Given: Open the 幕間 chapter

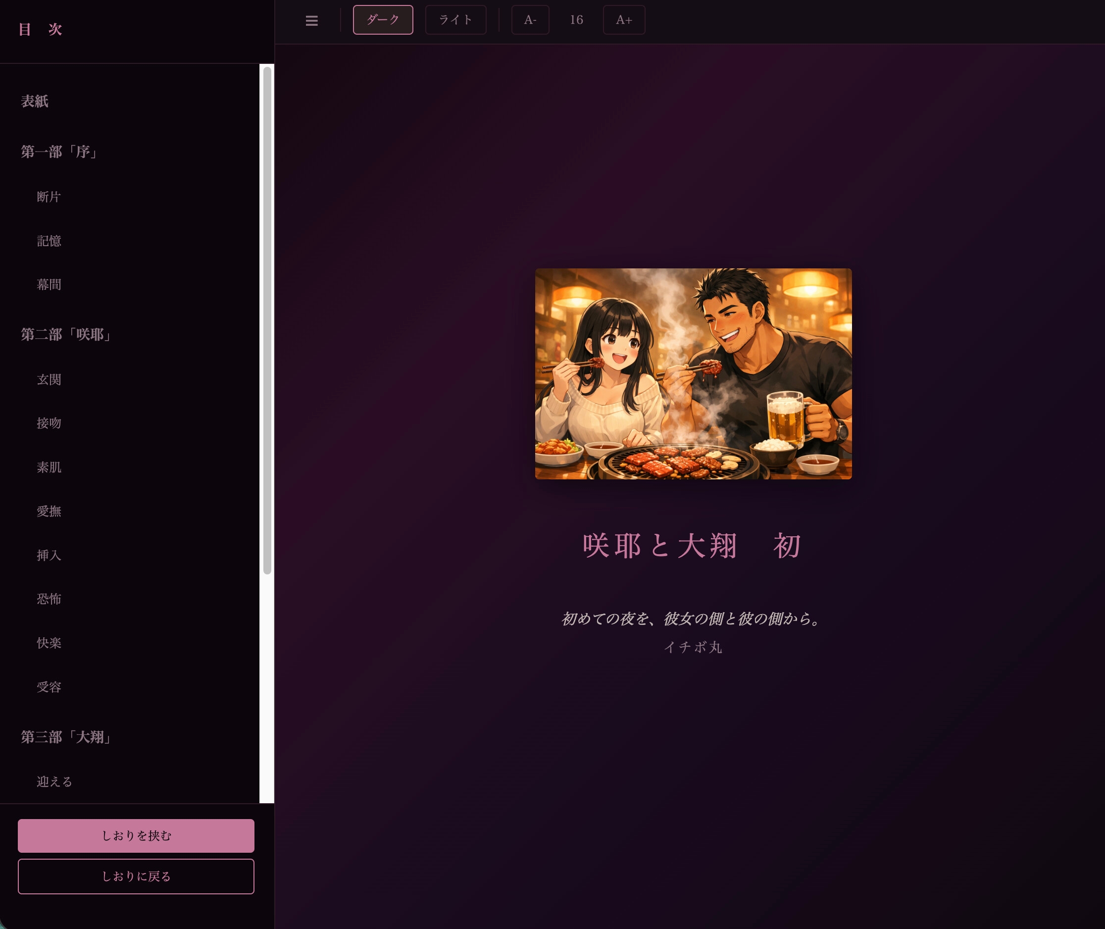Looking at the screenshot, I should 49,285.
